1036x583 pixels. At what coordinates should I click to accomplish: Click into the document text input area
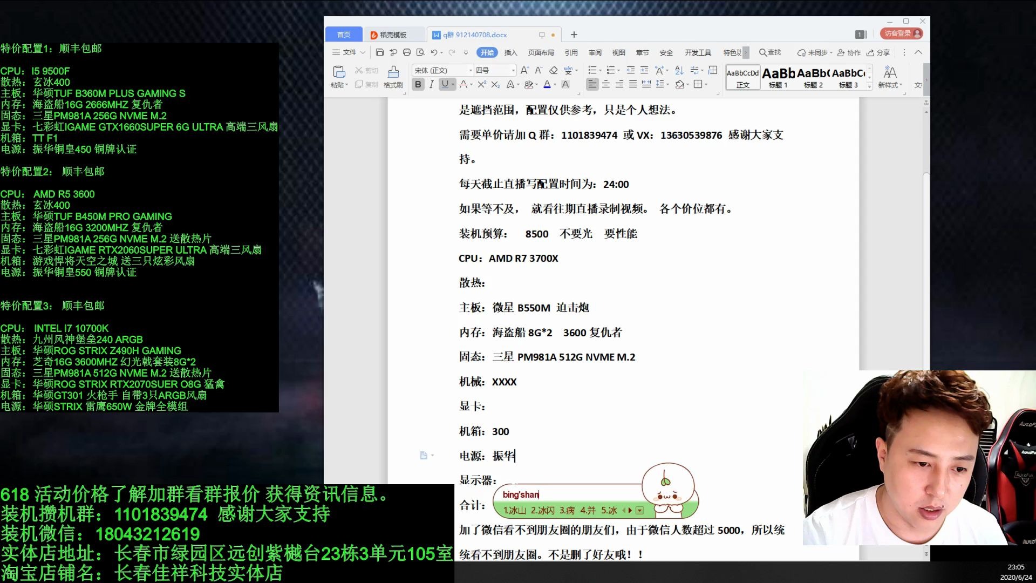(x=514, y=456)
